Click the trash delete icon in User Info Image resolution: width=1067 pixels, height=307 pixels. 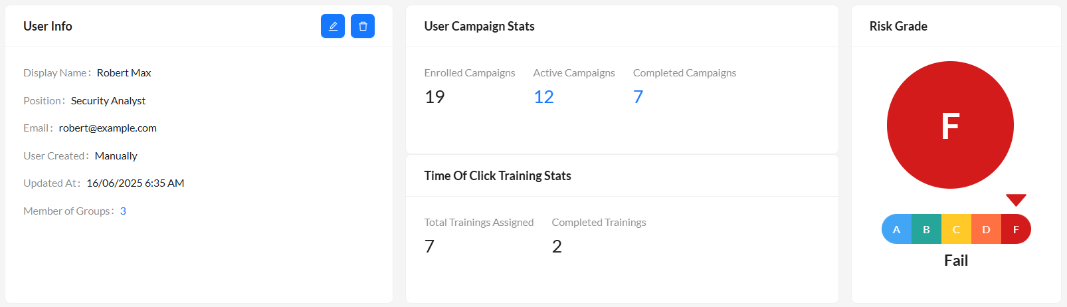(x=363, y=26)
